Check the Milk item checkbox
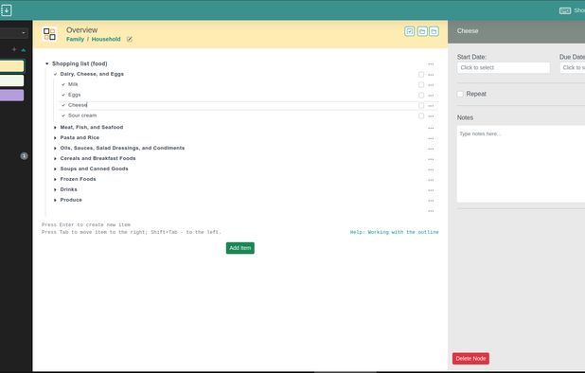 pyautogui.click(x=421, y=84)
